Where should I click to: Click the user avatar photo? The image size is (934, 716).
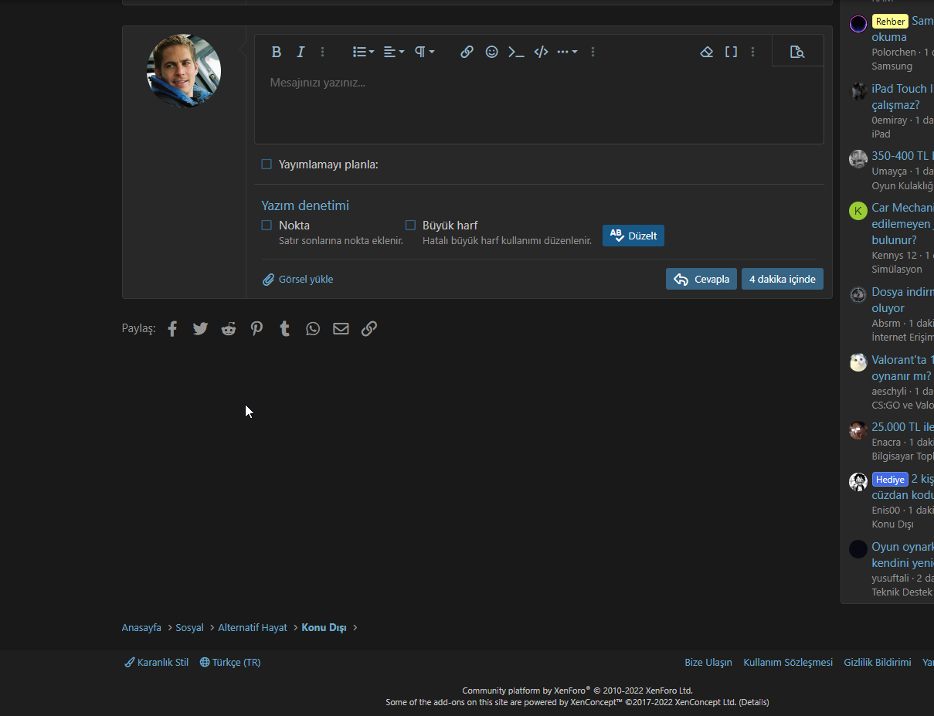click(x=184, y=71)
